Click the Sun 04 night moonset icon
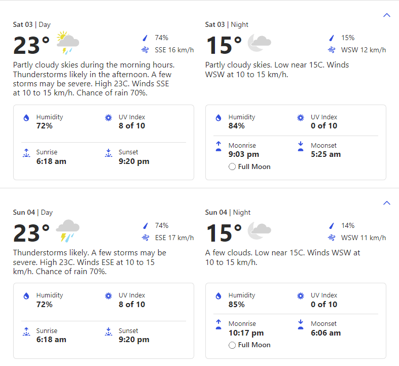This screenshot has width=399, height=366. tap(301, 324)
